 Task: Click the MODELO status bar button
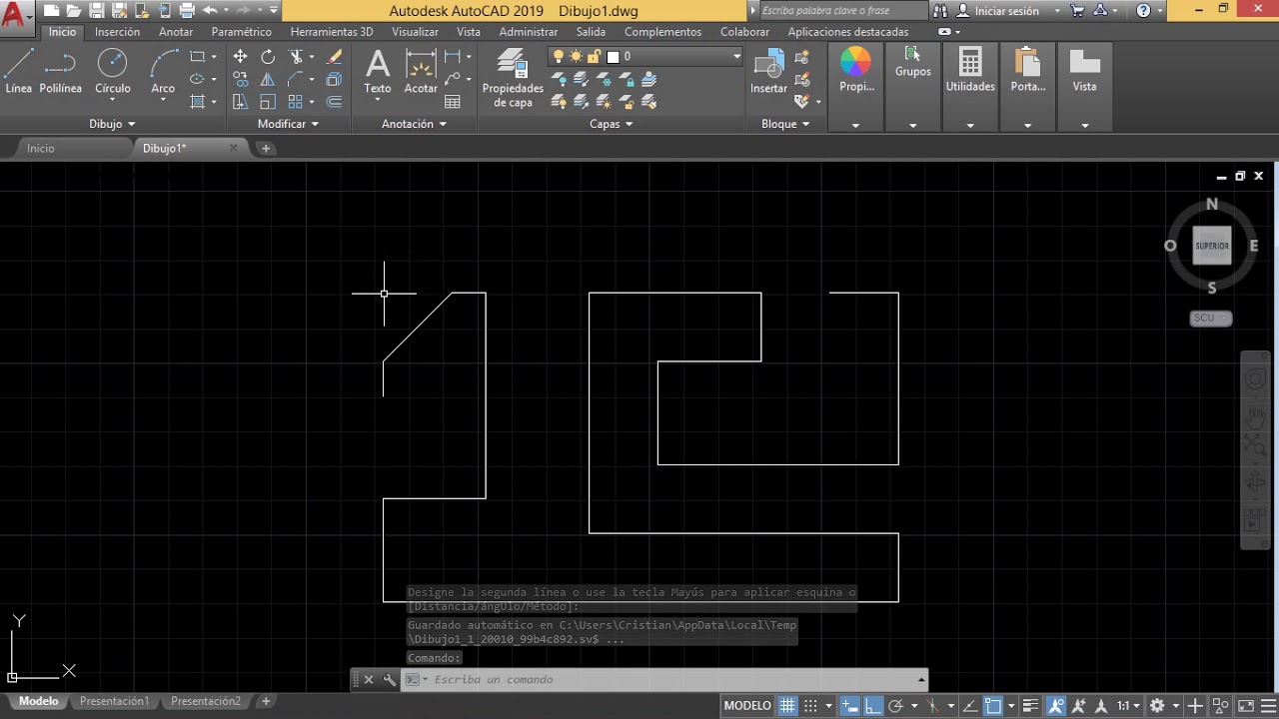click(x=747, y=705)
